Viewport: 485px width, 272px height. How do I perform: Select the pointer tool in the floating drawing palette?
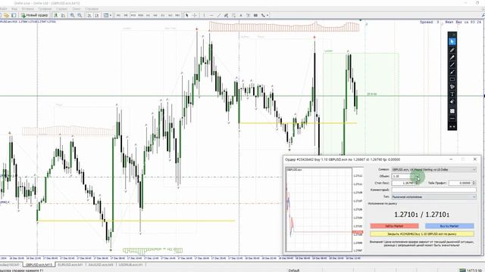coord(452,42)
